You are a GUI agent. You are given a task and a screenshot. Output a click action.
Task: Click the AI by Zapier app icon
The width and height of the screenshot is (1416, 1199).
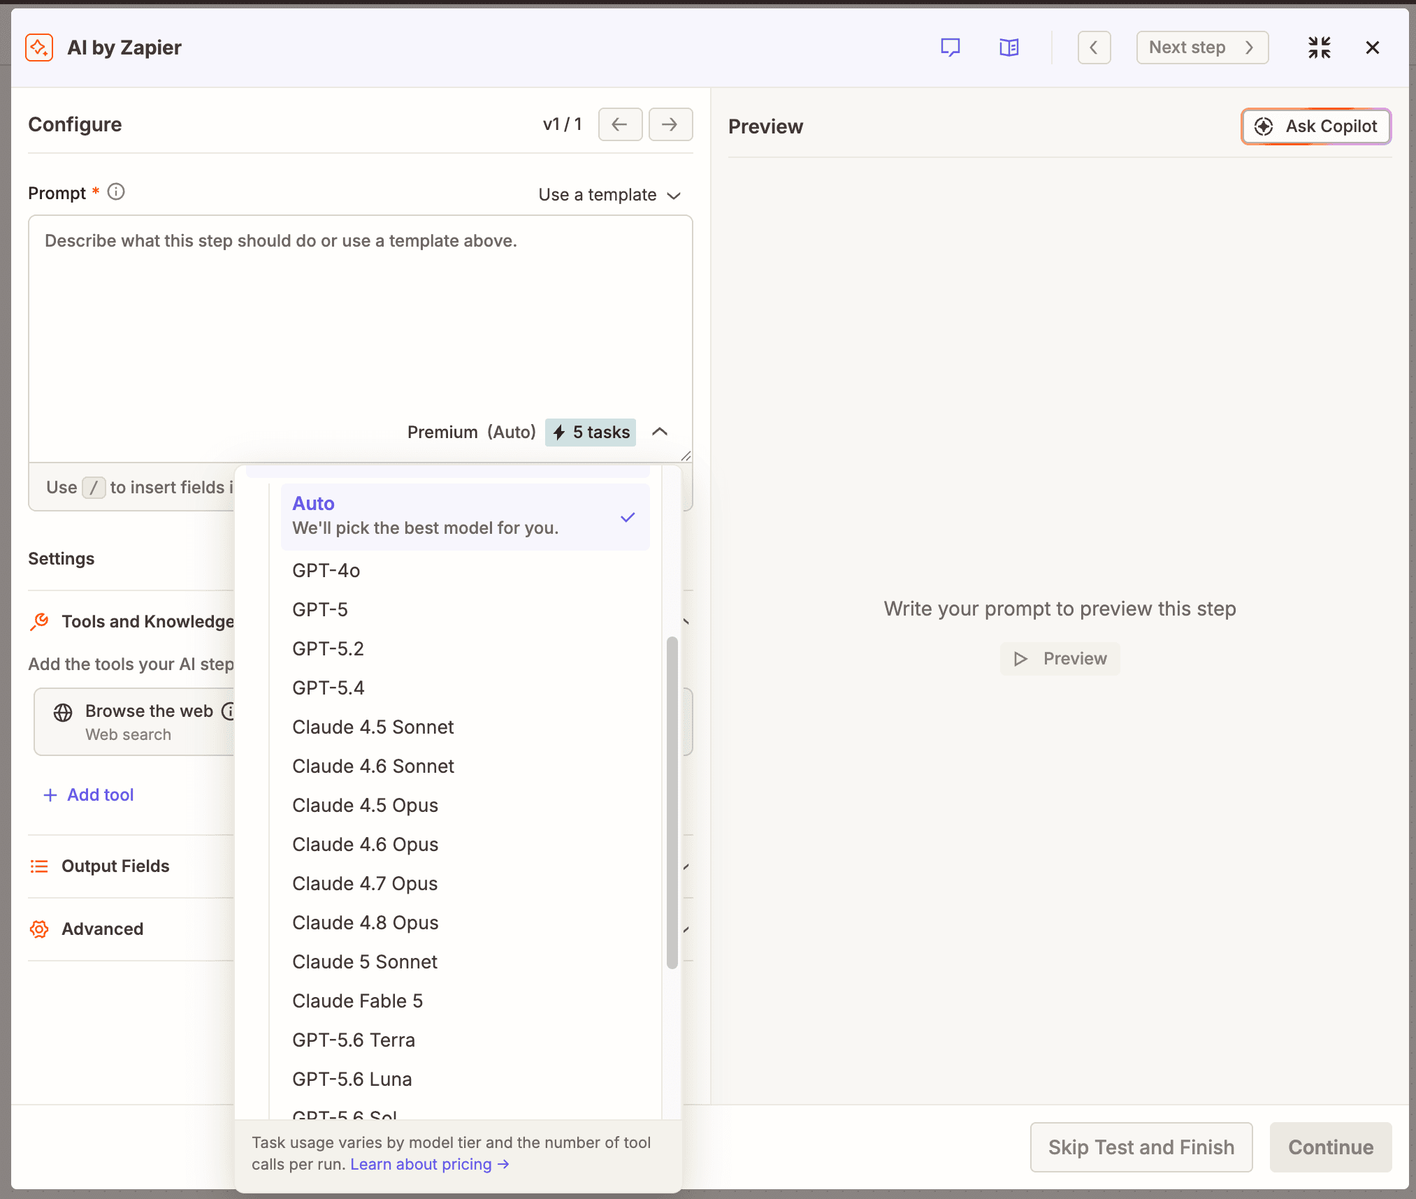point(39,48)
